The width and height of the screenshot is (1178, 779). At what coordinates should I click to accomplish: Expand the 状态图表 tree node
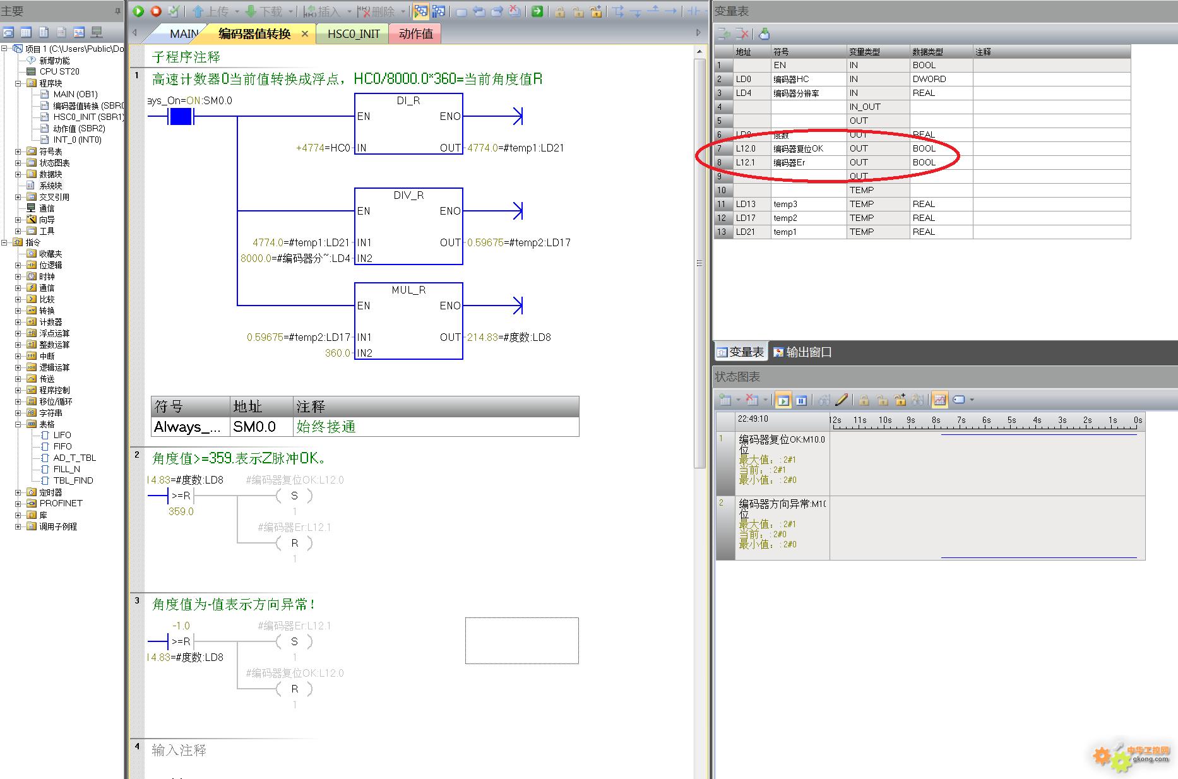(18, 163)
